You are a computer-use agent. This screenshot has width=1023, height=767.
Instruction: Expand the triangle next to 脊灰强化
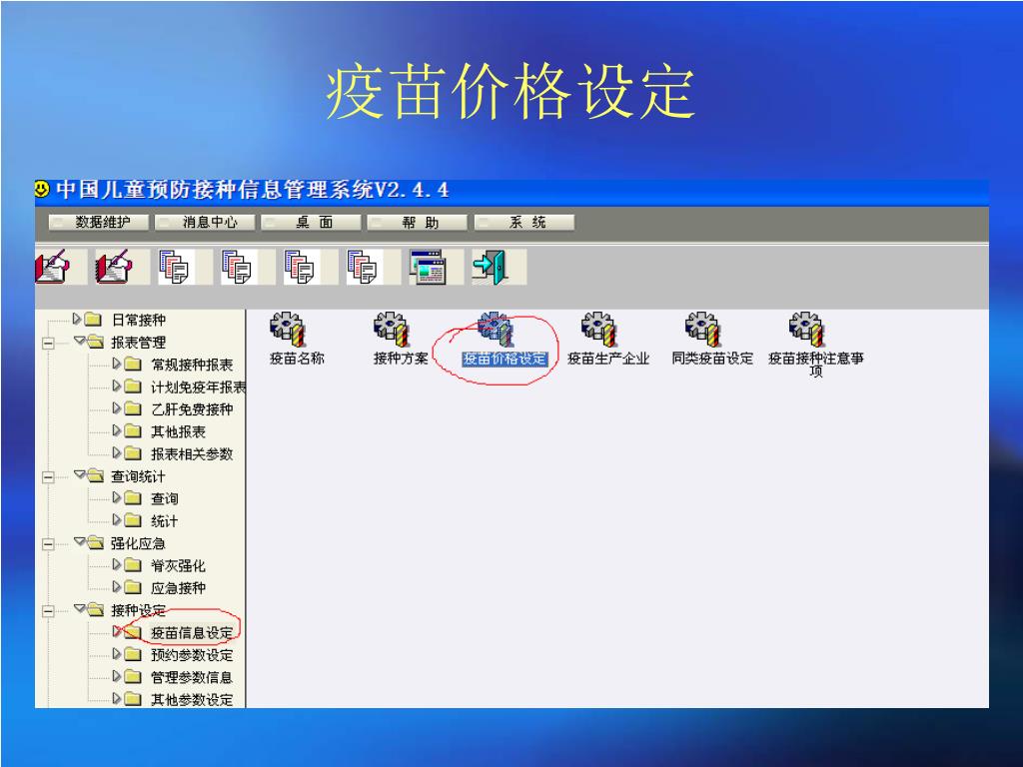116,565
